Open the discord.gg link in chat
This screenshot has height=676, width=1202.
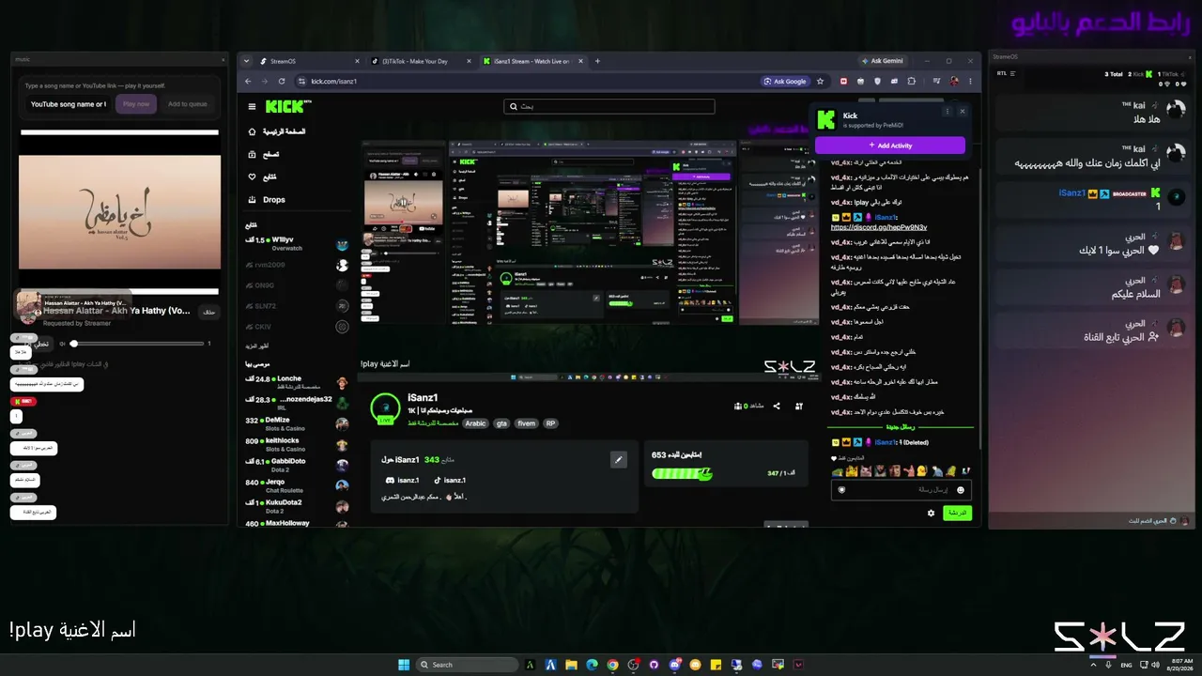tap(879, 227)
